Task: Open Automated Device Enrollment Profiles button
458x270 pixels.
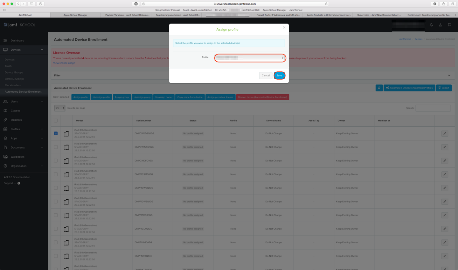Action: coord(409,88)
